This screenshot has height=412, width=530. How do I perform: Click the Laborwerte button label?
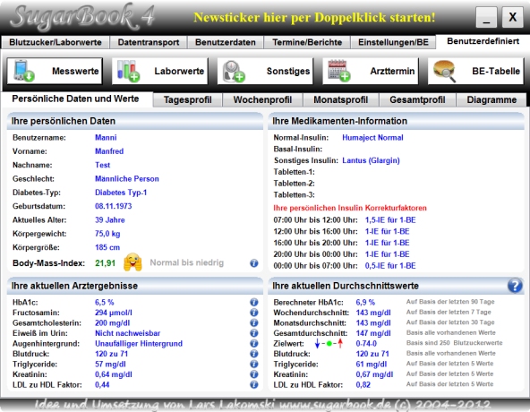click(179, 71)
